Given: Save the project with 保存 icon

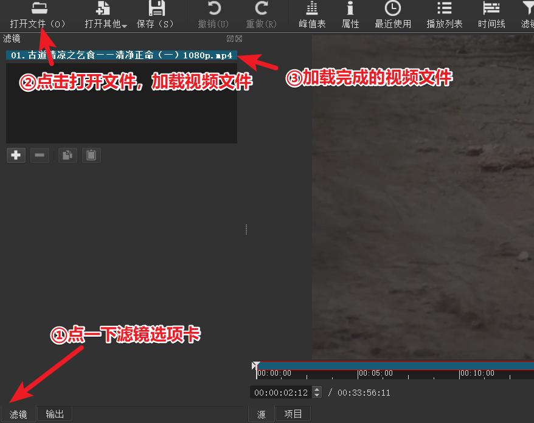Looking at the screenshot, I should pyautogui.click(x=157, y=15).
